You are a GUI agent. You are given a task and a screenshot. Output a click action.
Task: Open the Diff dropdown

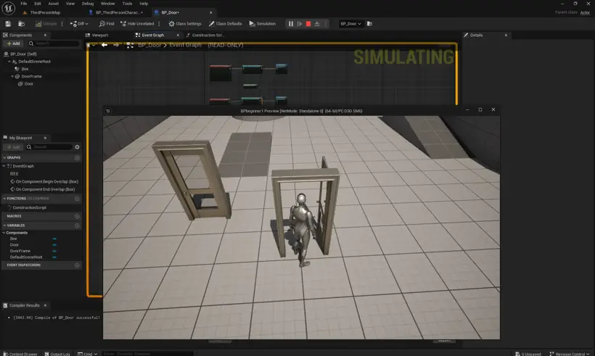79,24
